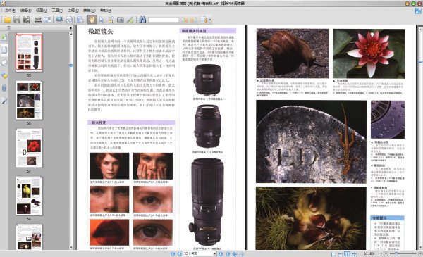423x257 pixels.
Task: Click the zoom out minus button
Action: [x=386, y=253]
